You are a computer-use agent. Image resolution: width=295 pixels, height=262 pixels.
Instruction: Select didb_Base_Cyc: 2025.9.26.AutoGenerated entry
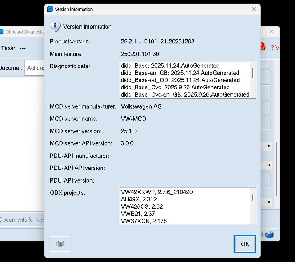tap(175, 87)
